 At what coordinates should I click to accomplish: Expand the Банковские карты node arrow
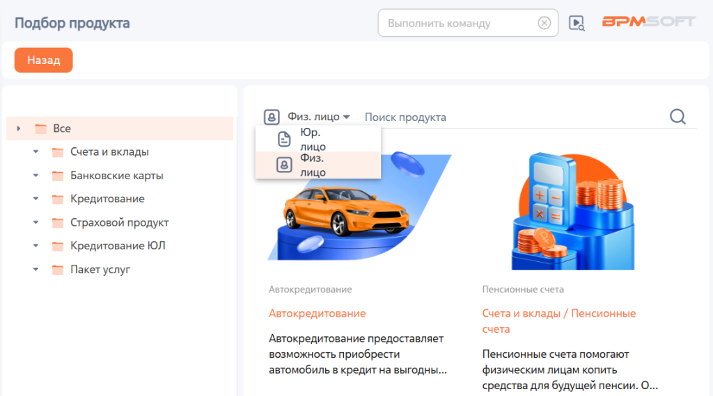coord(36,176)
